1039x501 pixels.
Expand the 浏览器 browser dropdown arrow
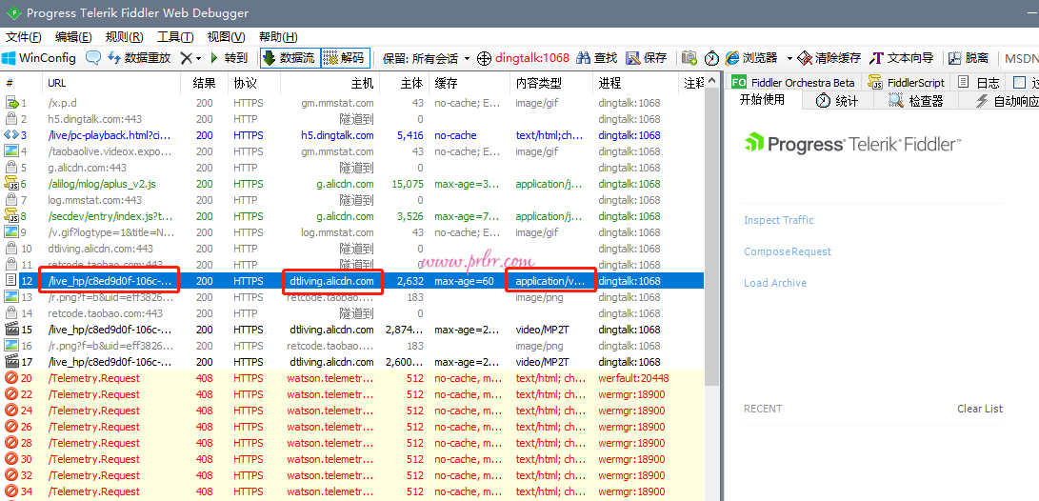pos(786,58)
